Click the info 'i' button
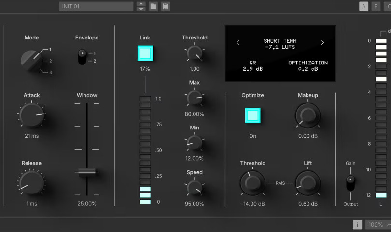The image size is (391, 232). (358, 225)
